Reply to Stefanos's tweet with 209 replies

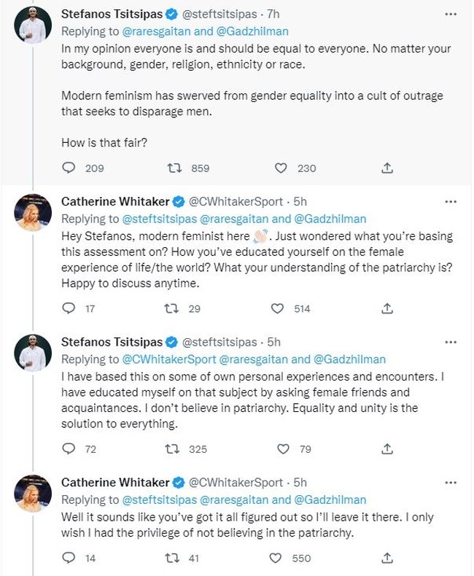pos(69,168)
